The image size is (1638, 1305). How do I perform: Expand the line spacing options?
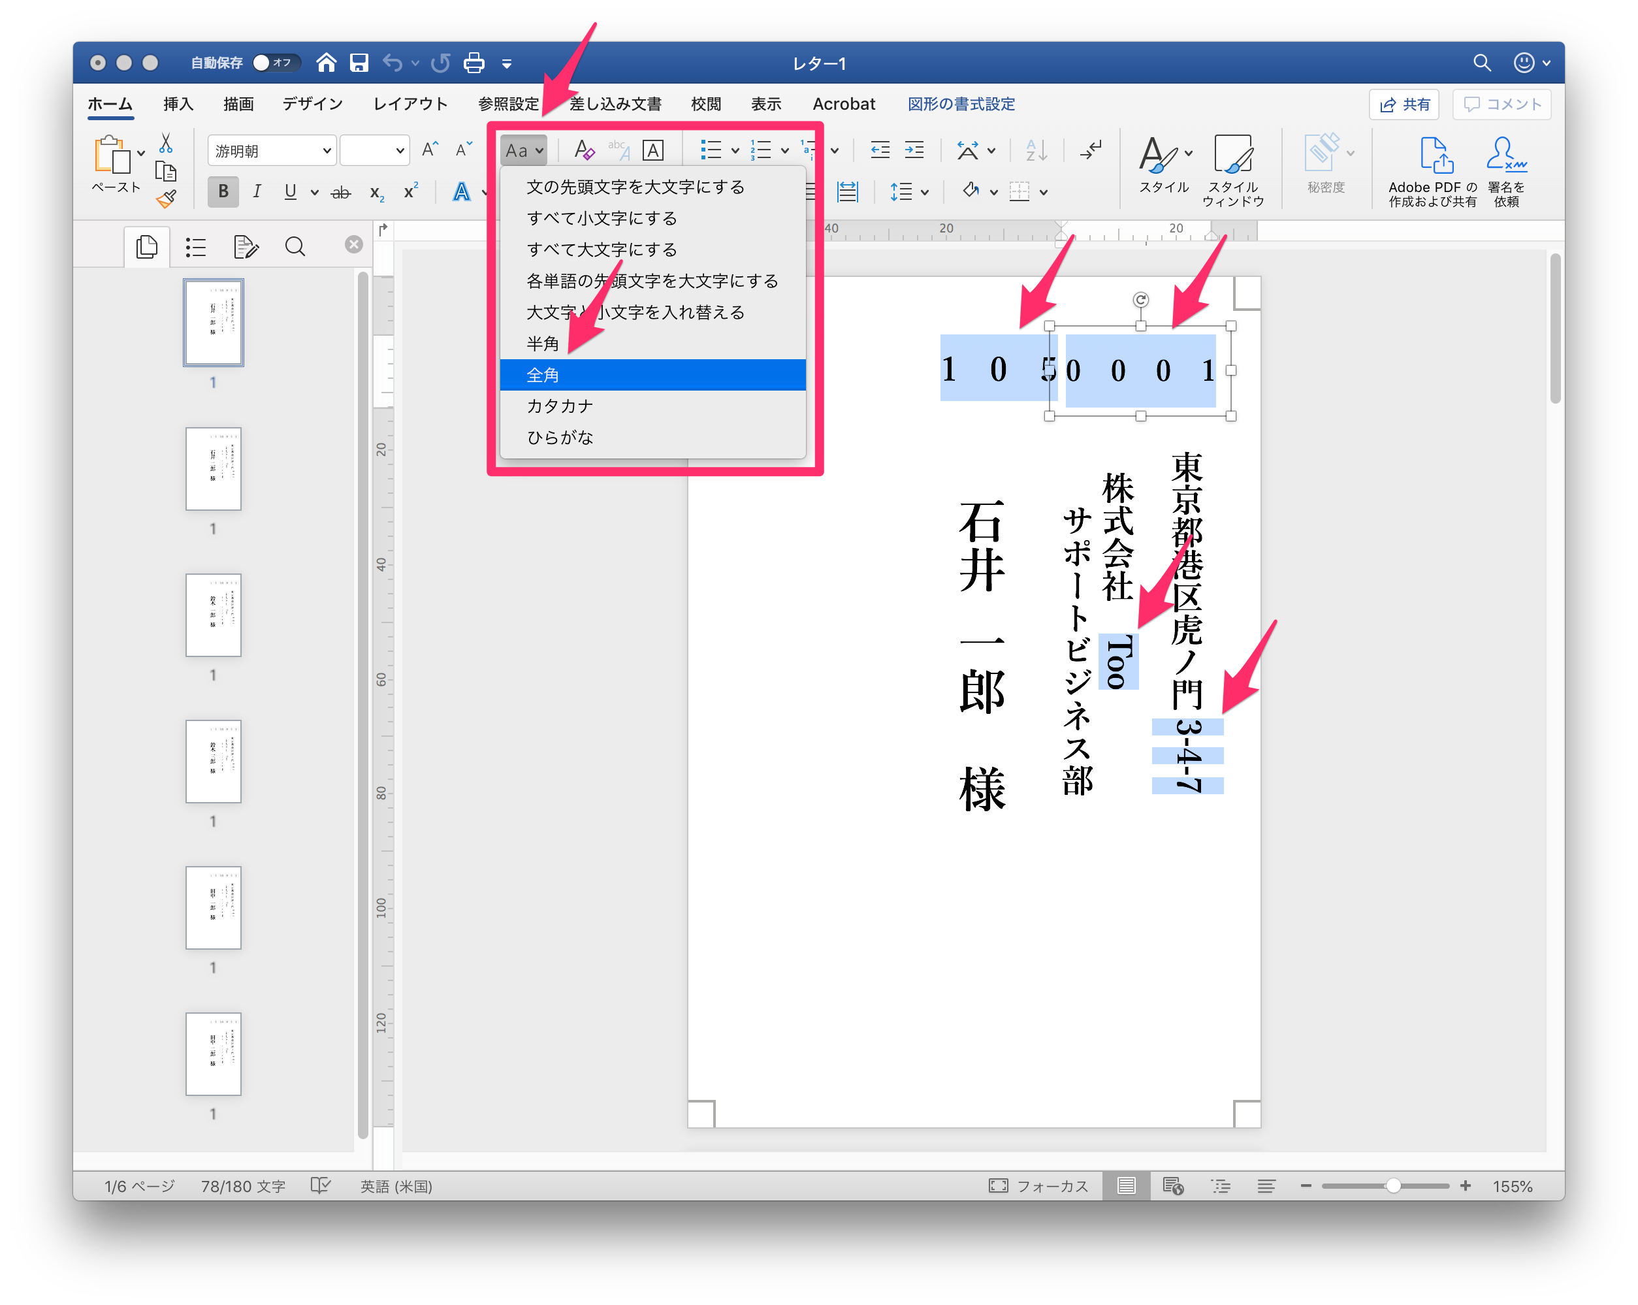click(x=909, y=192)
